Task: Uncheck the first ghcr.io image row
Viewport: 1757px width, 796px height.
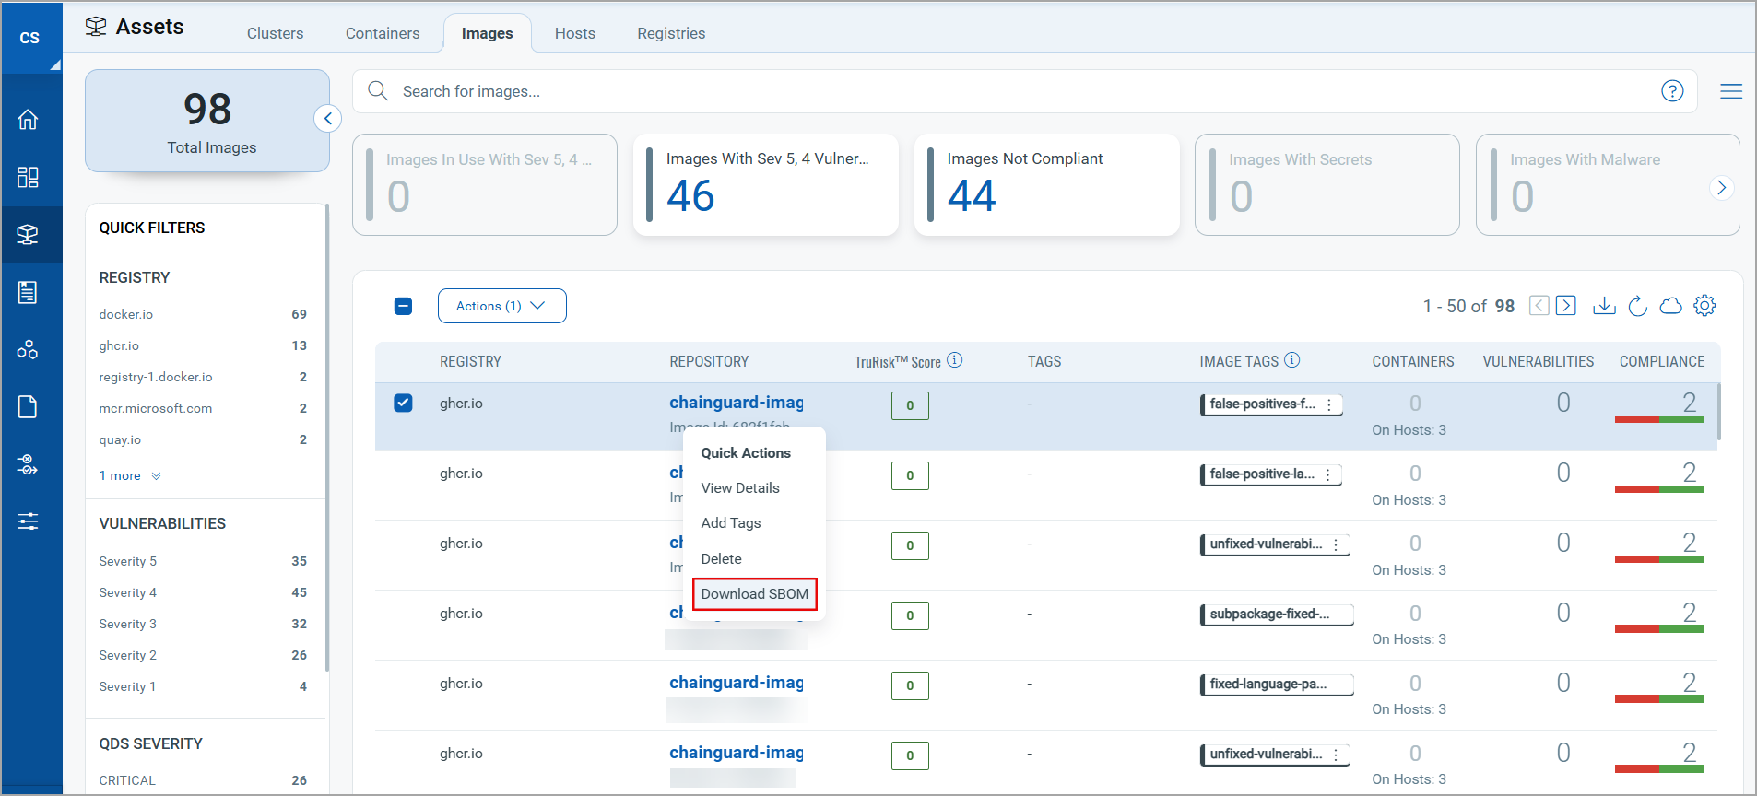Action: tap(403, 404)
